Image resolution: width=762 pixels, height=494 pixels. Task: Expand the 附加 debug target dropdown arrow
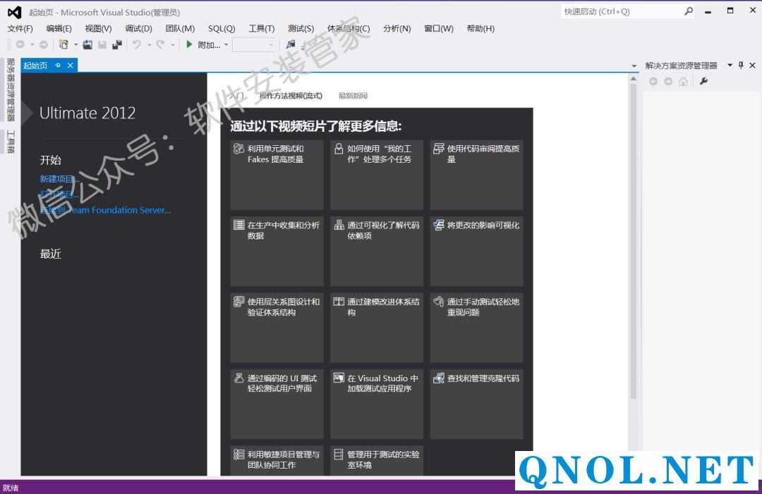[226, 44]
